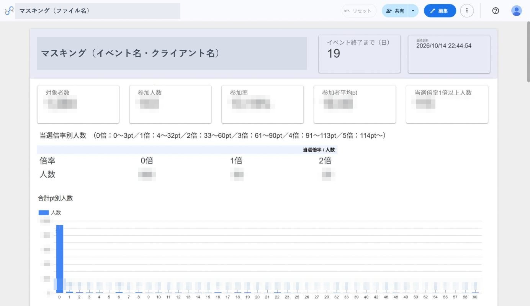Click the x-axis label 25
The image size is (530, 306).
[x=297, y=297]
